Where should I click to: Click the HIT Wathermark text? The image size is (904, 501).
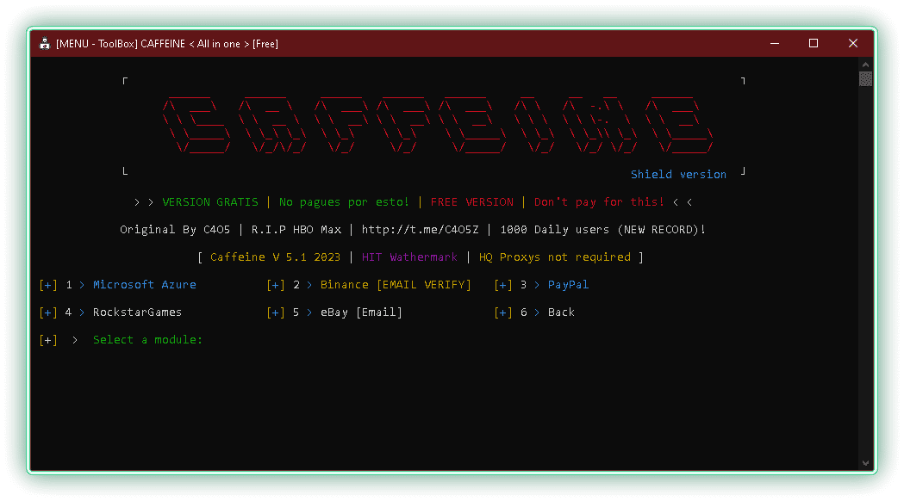[x=409, y=257]
